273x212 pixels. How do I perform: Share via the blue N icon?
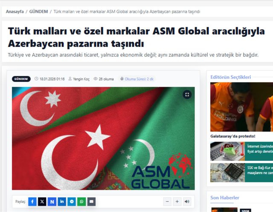(x=52, y=202)
